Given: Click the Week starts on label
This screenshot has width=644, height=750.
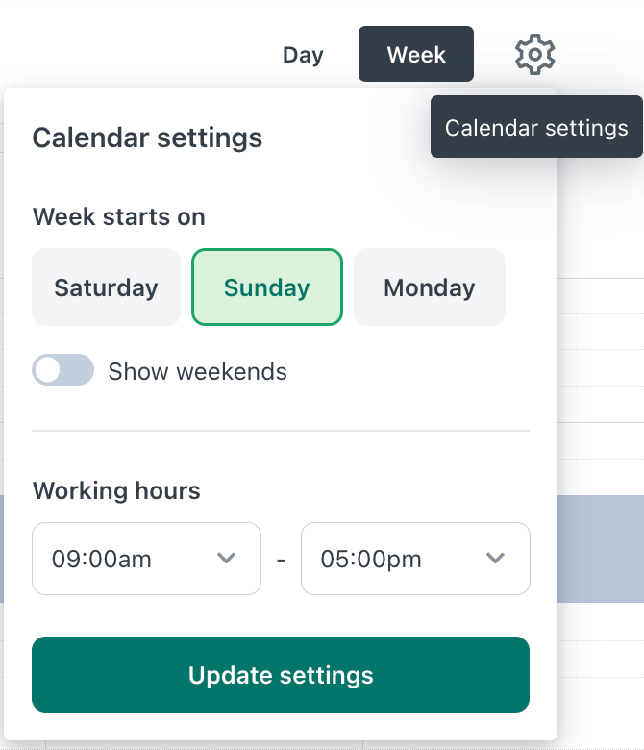Looking at the screenshot, I should (x=119, y=216).
